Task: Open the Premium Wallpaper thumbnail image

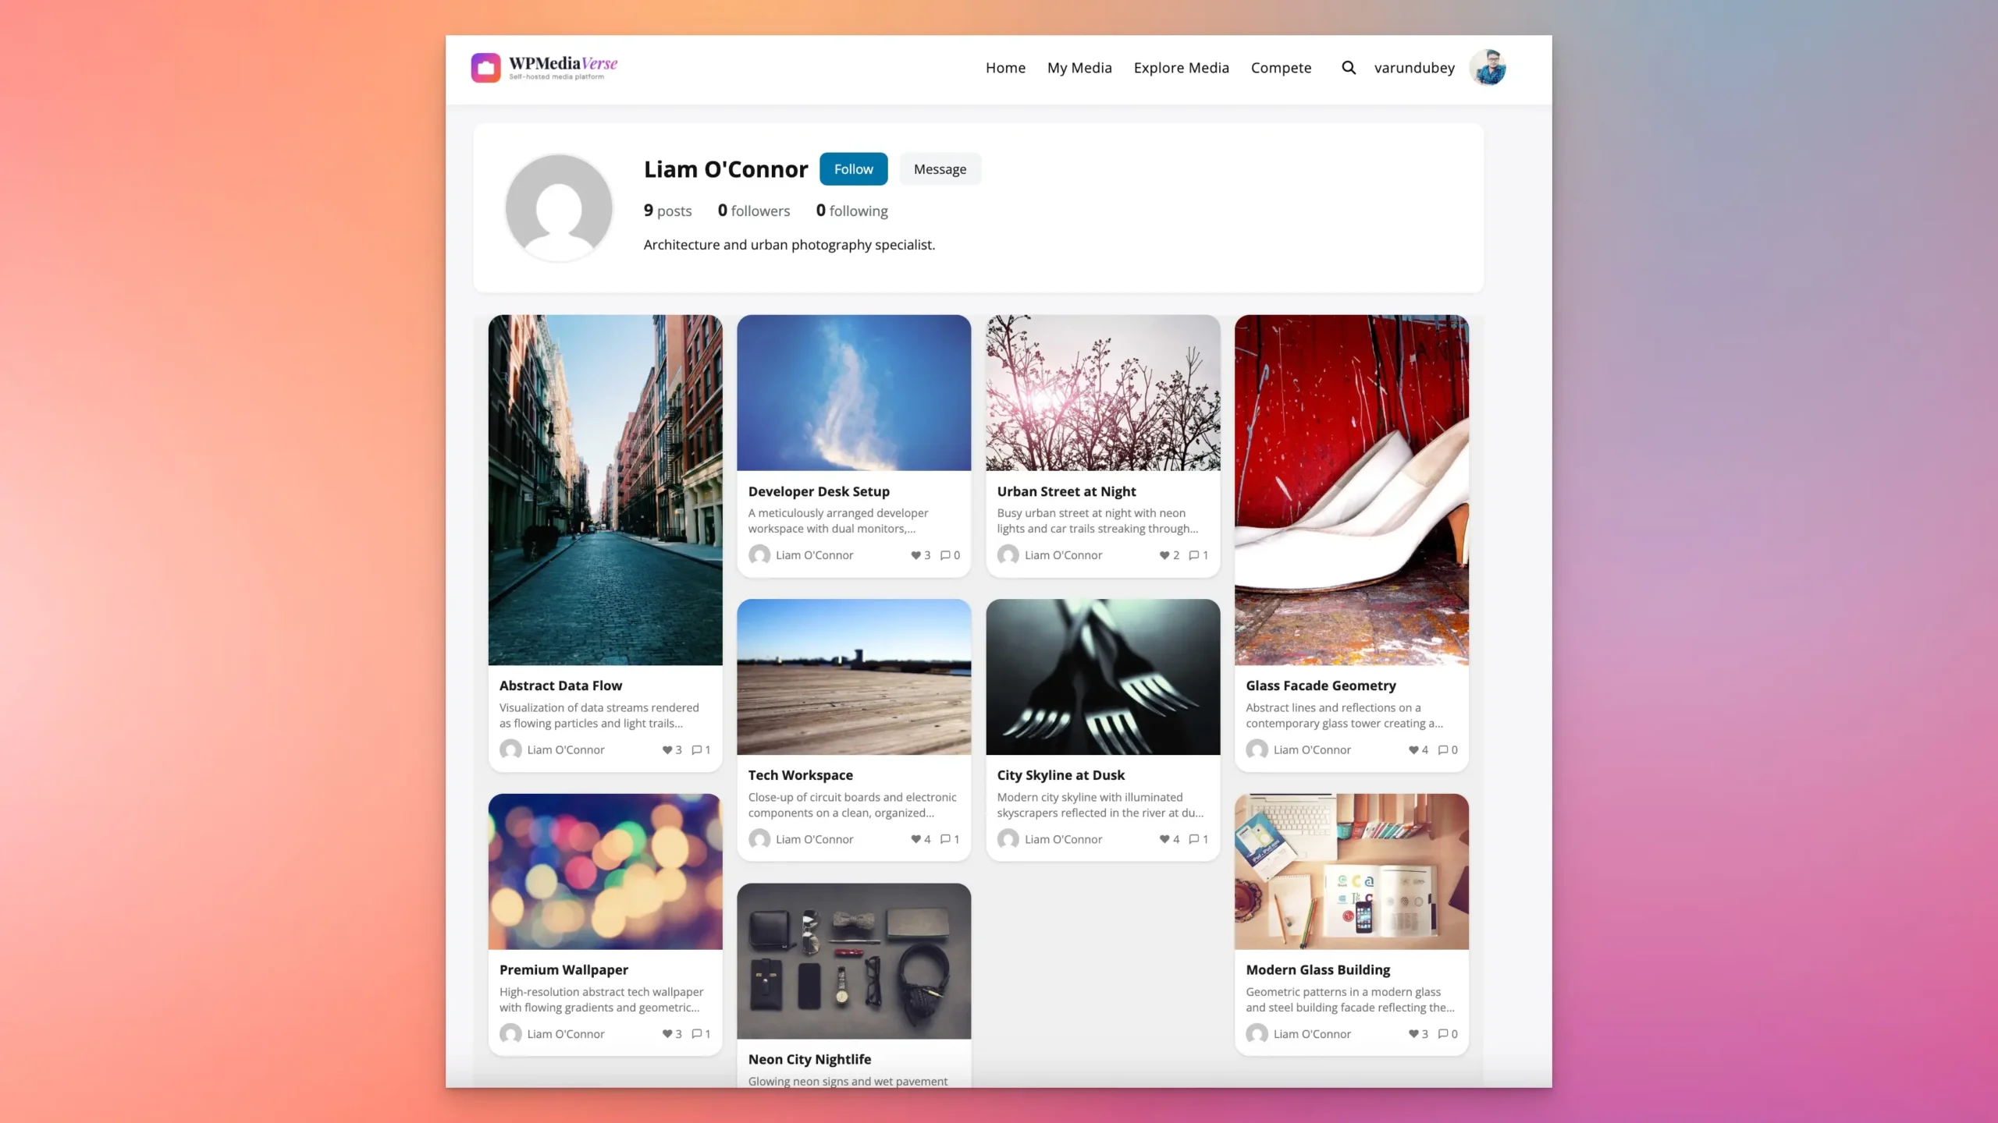Action: [605, 871]
